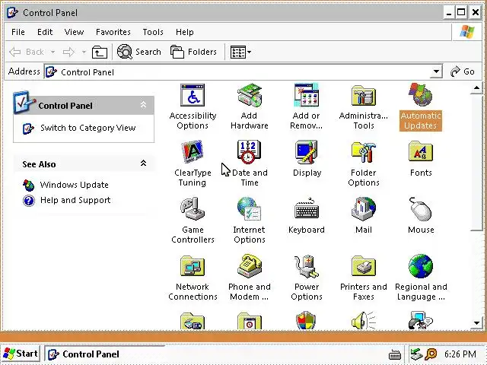Click scrollbar down arrow

click(x=476, y=323)
